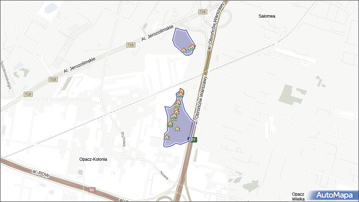The image size is (359, 202).
Task: Select the bottom-left house in lower polygon
Action: 167,137
